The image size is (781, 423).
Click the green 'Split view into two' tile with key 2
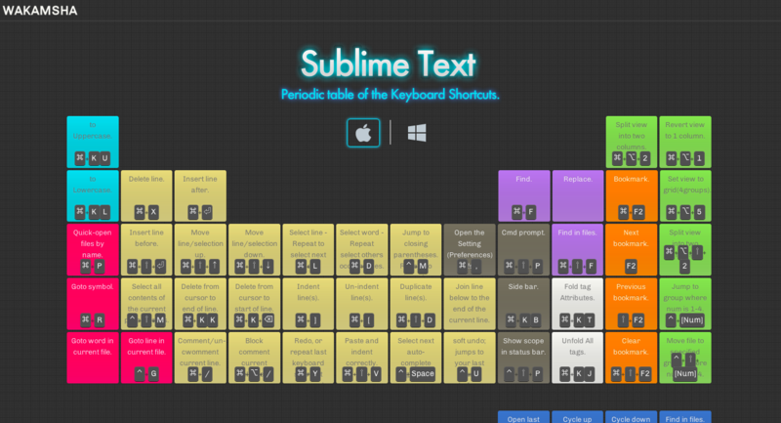pyautogui.click(x=685, y=250)
